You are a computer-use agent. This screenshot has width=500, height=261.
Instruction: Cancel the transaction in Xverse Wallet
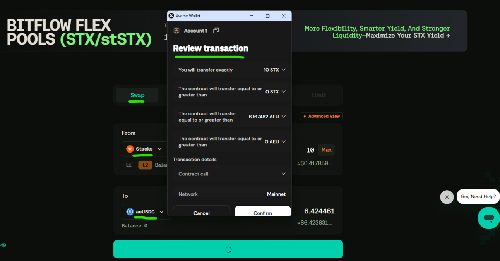201,211
